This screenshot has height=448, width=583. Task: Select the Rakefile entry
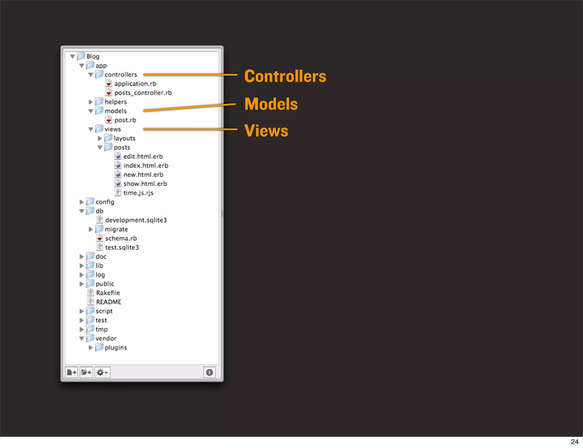[108, 293]
